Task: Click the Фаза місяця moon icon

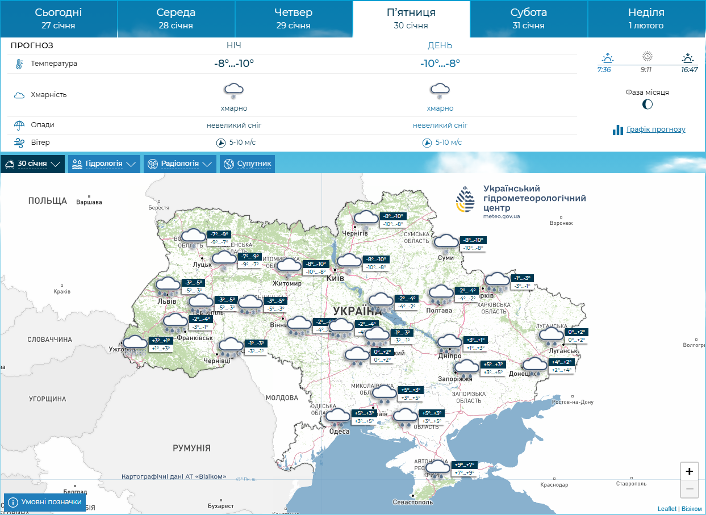Action: click(647, 104)
